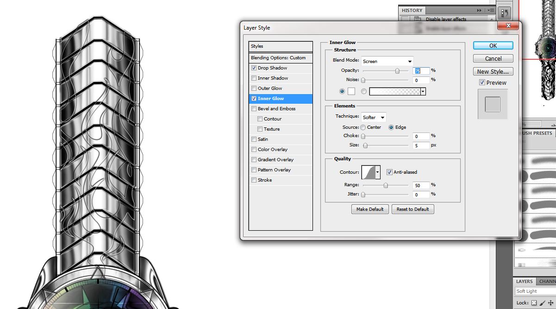The height and width of the screenshot is (309, 556).
Task: Click the History panel dock icon
Action: coord(505,13)
